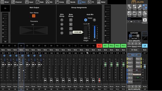Toggle the LR Main Stereo assignment

click(x=34, y=16)
